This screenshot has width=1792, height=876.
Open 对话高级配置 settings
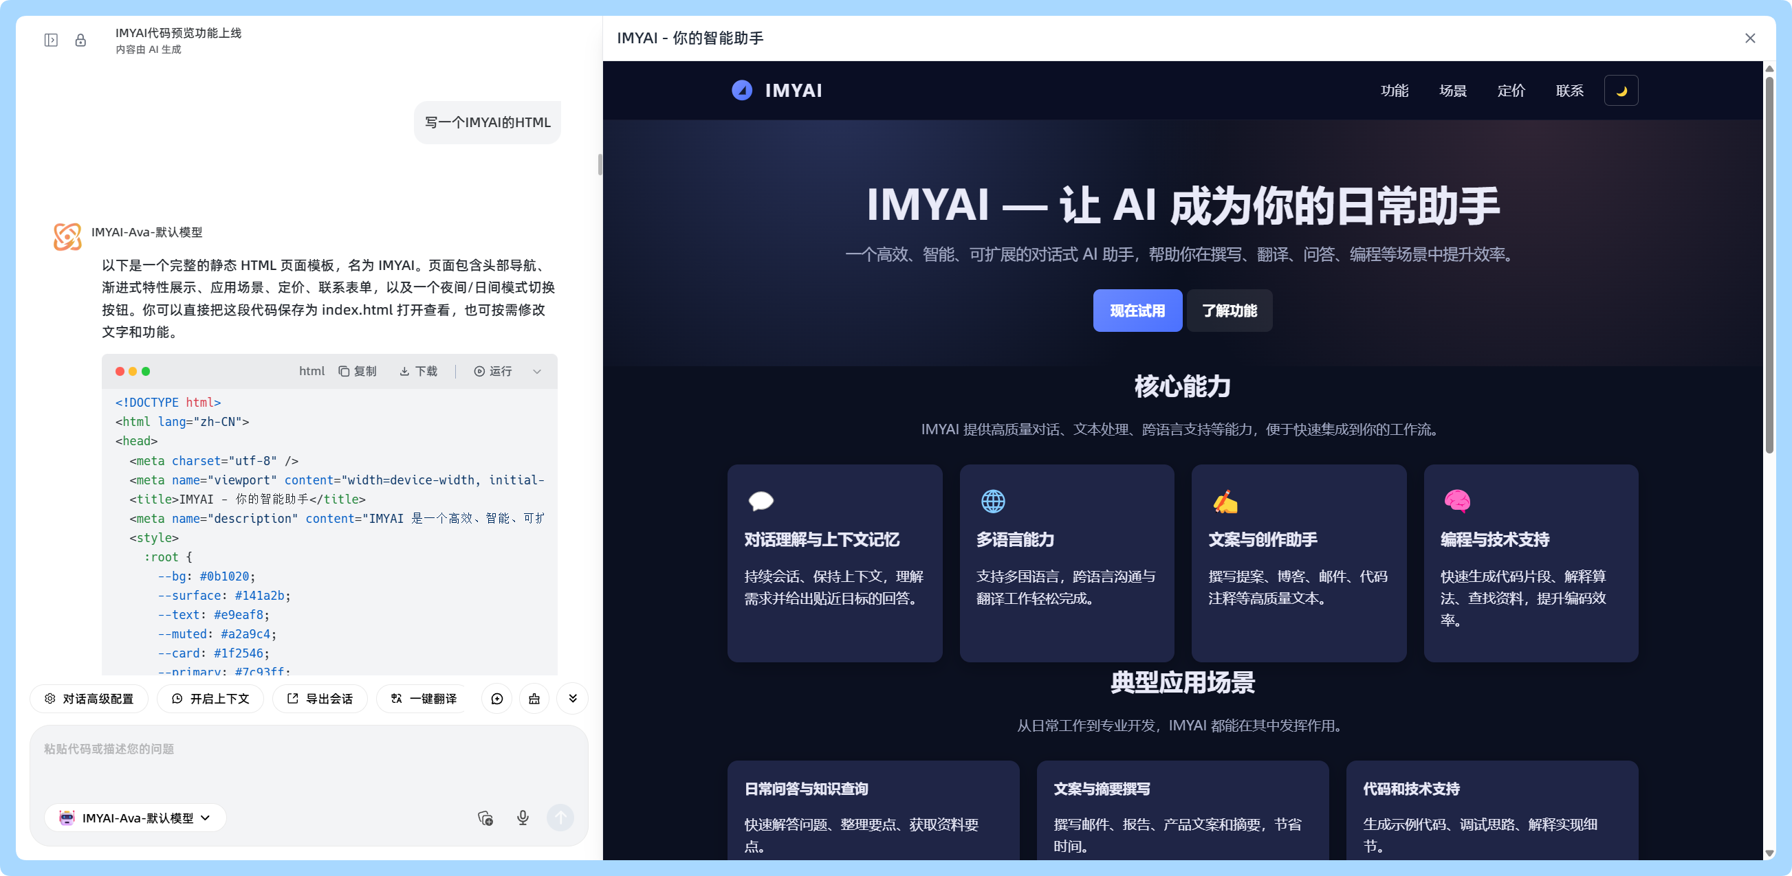point(89,699)
